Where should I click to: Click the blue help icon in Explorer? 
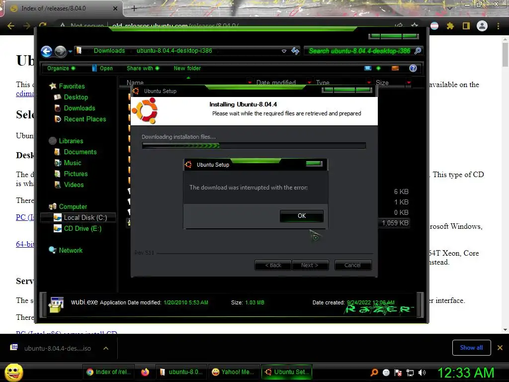tap(413, 68)
